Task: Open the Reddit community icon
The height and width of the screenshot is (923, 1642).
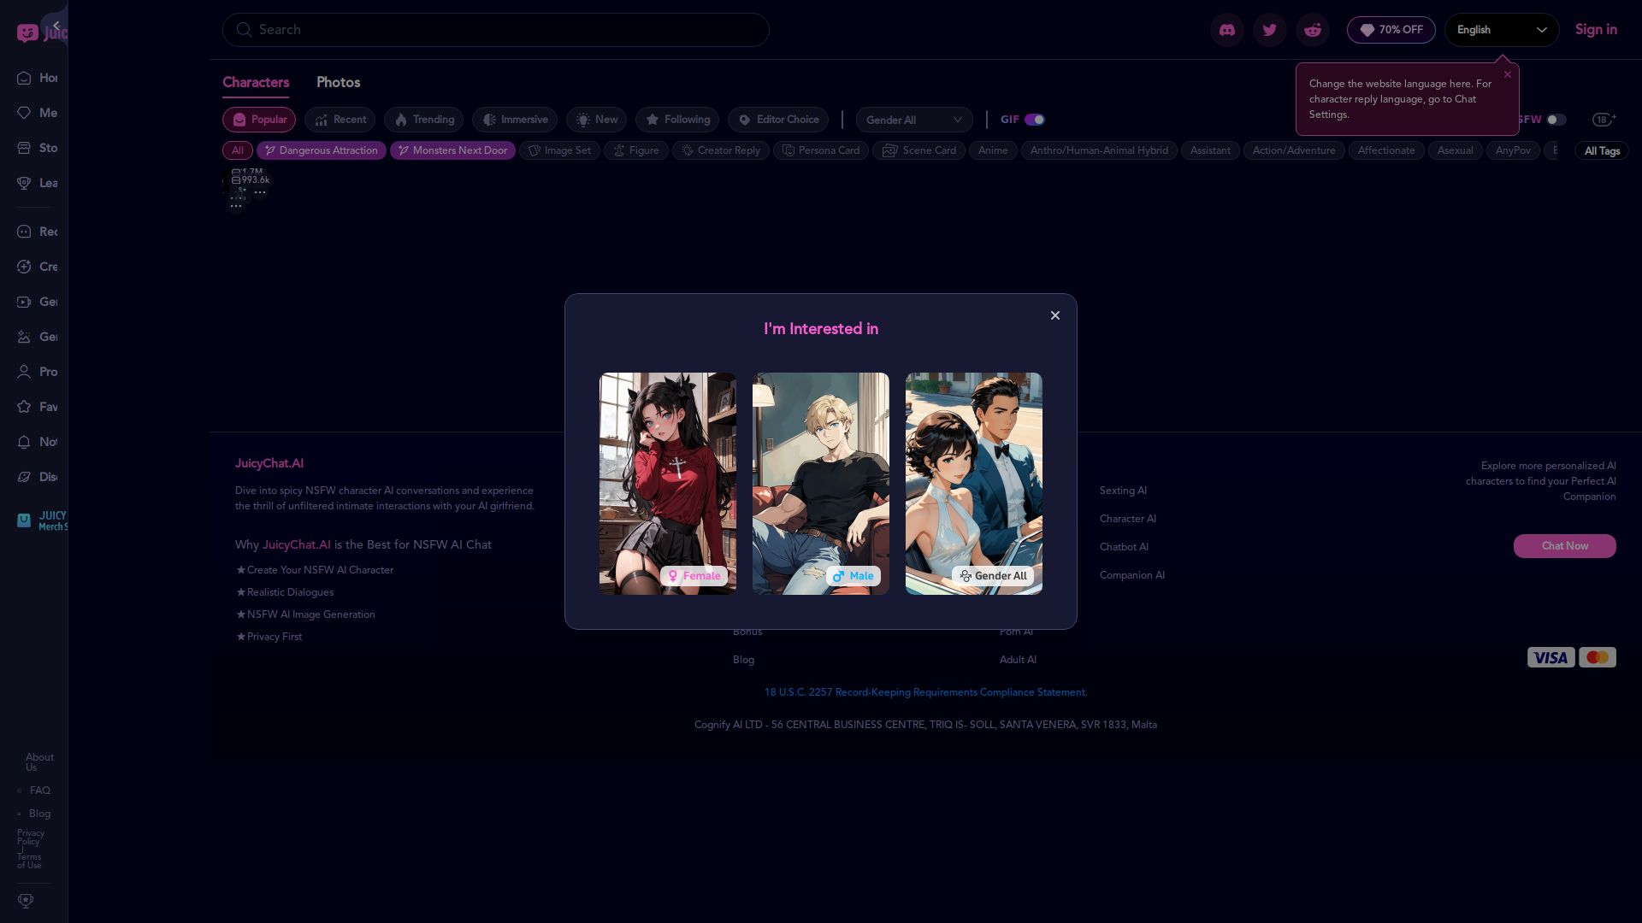Action: tap(1313, 30)
